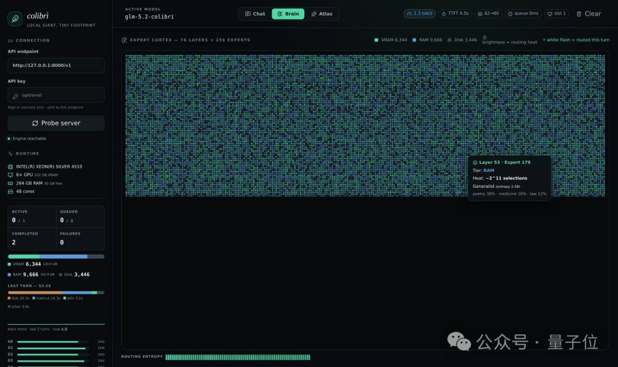Click the key icon in API key field
Screen dimensions: 618x367
(x=15, y=96)
